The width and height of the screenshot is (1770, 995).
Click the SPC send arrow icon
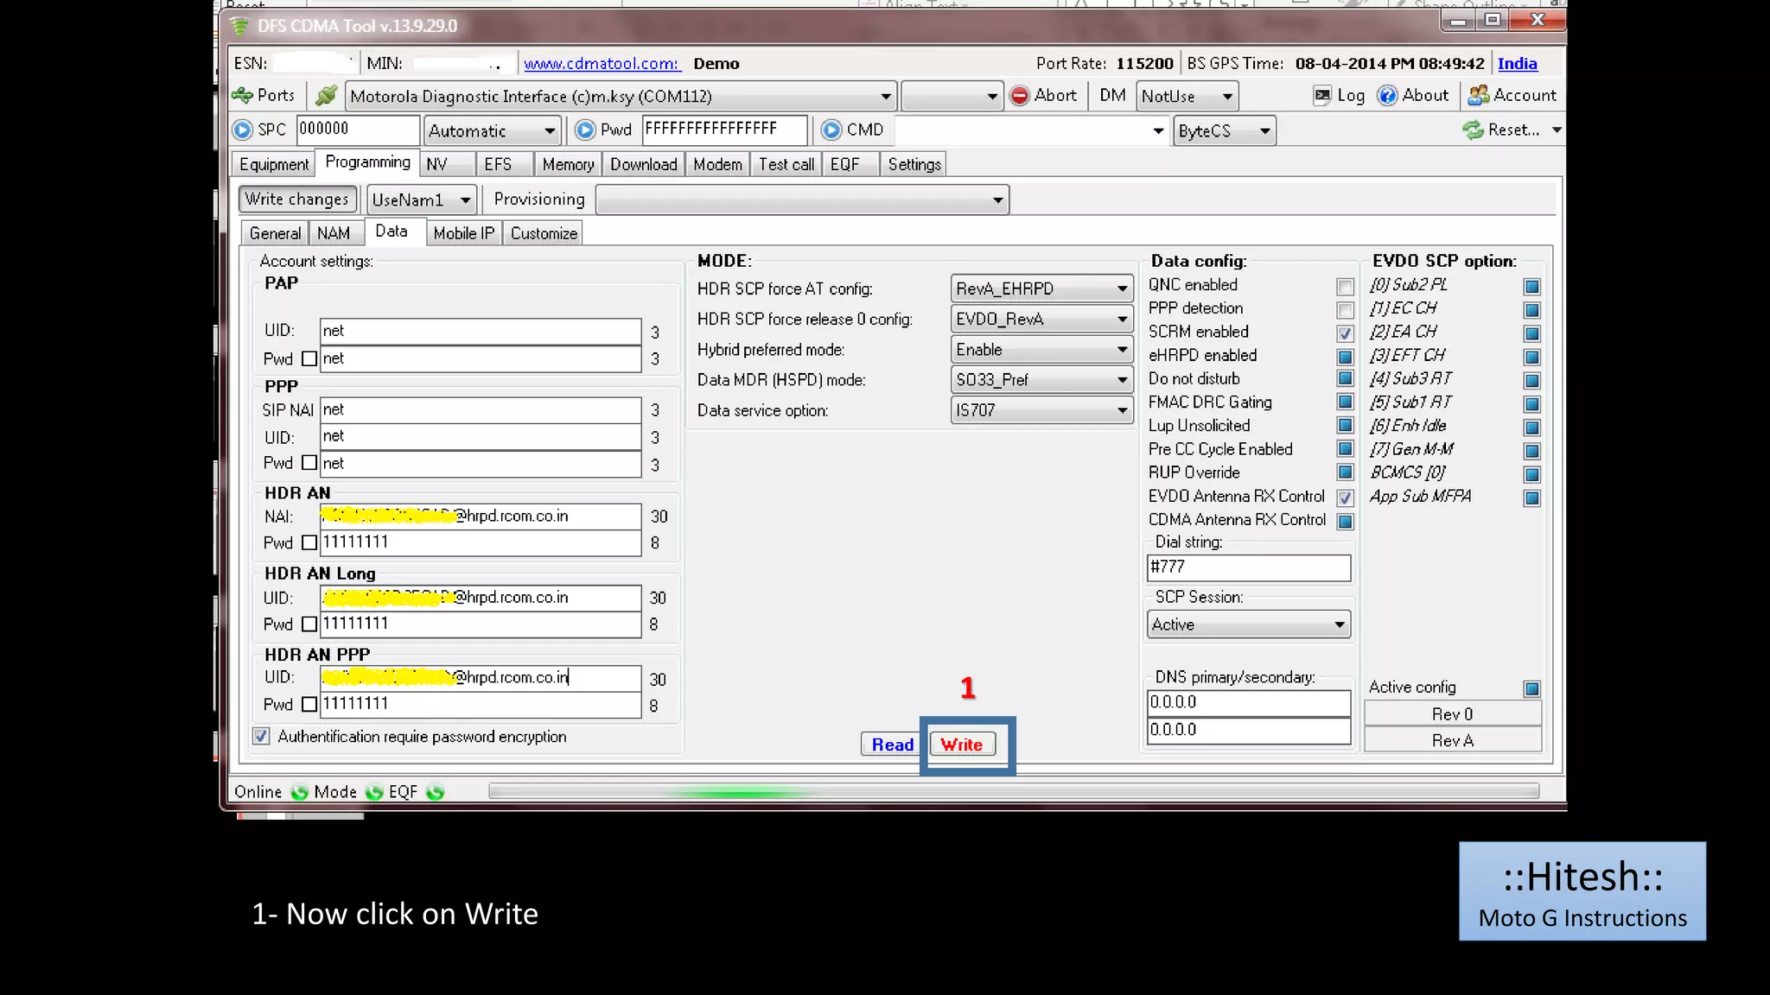pyautogui.click(x=243, y=130)
